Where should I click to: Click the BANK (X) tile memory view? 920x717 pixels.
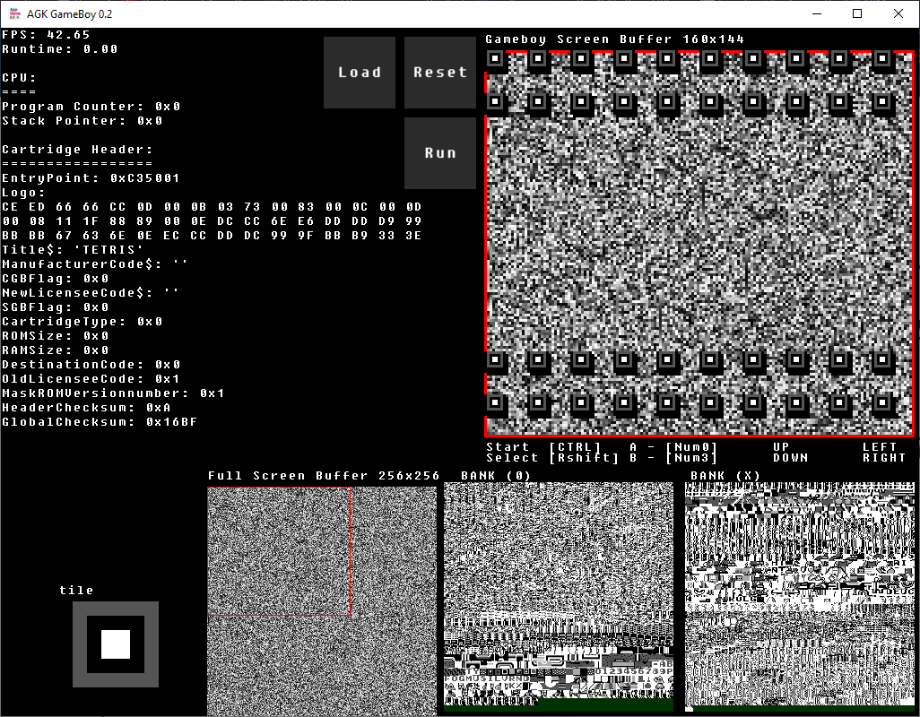(x=800, y=597)
